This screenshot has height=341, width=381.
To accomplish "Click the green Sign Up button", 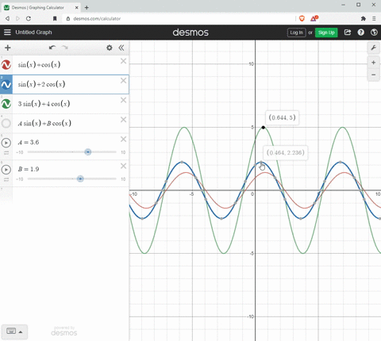I will coord(326,33).
